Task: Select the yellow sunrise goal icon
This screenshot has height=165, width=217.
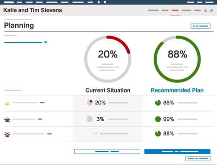Action: [x=7, y=103]
